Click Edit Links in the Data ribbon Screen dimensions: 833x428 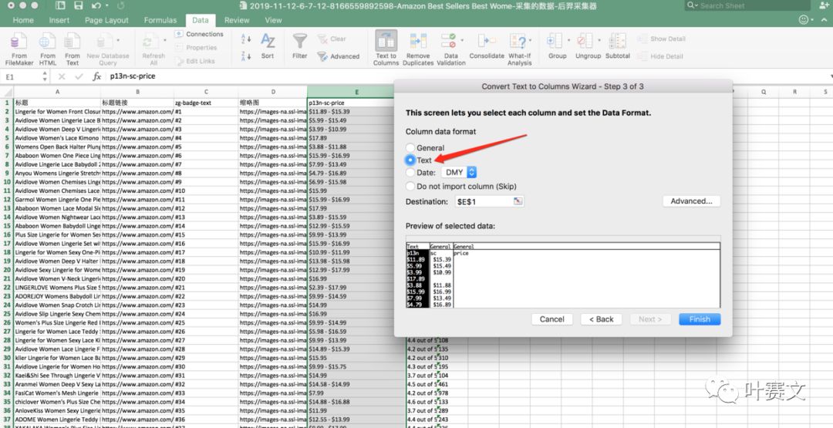[x=194, y=61]
